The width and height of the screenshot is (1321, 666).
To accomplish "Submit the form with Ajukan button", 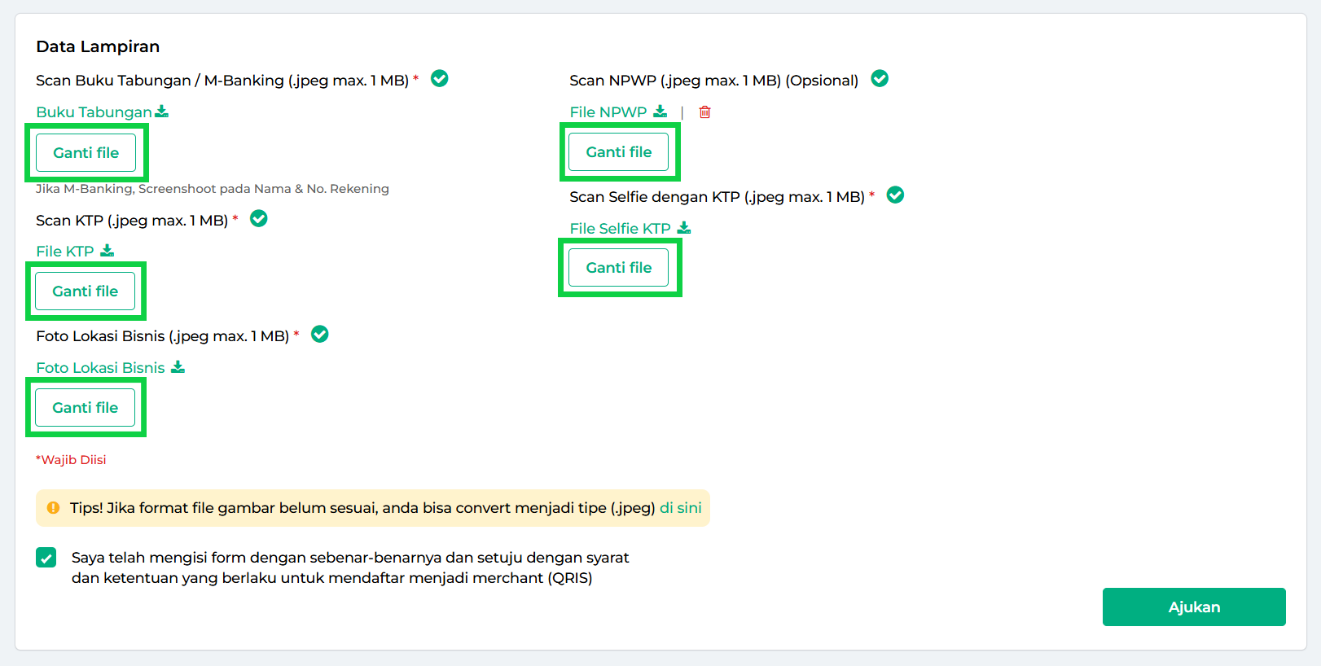I will coord(1194,607).
